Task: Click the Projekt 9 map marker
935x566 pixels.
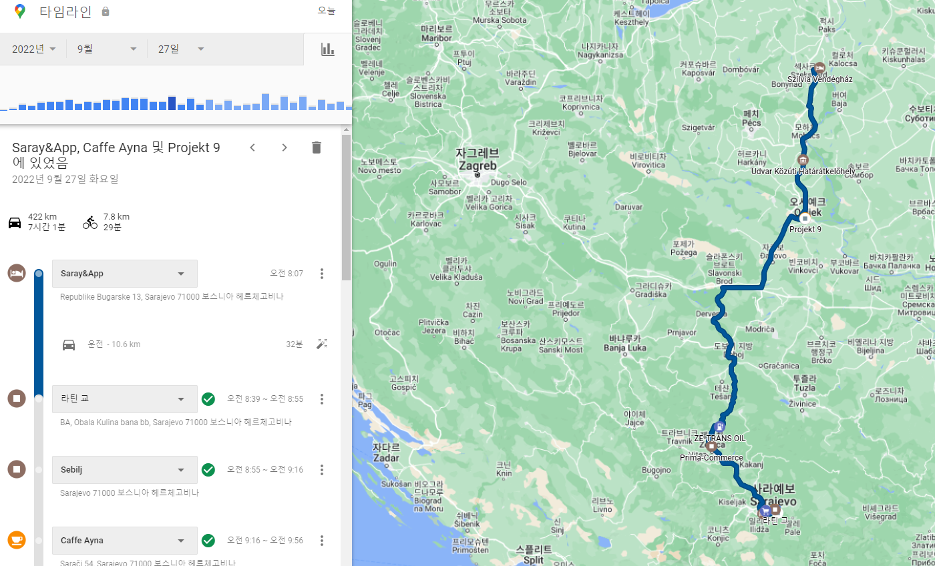Action: tap(805, 218)
